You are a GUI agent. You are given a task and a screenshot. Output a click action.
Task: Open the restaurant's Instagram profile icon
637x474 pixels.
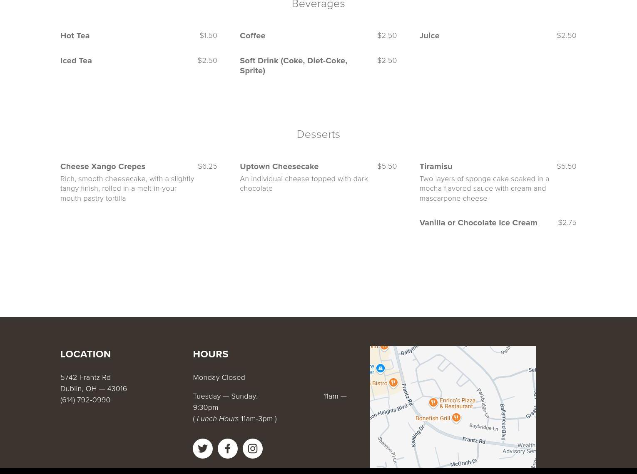[x=253, y=449]
